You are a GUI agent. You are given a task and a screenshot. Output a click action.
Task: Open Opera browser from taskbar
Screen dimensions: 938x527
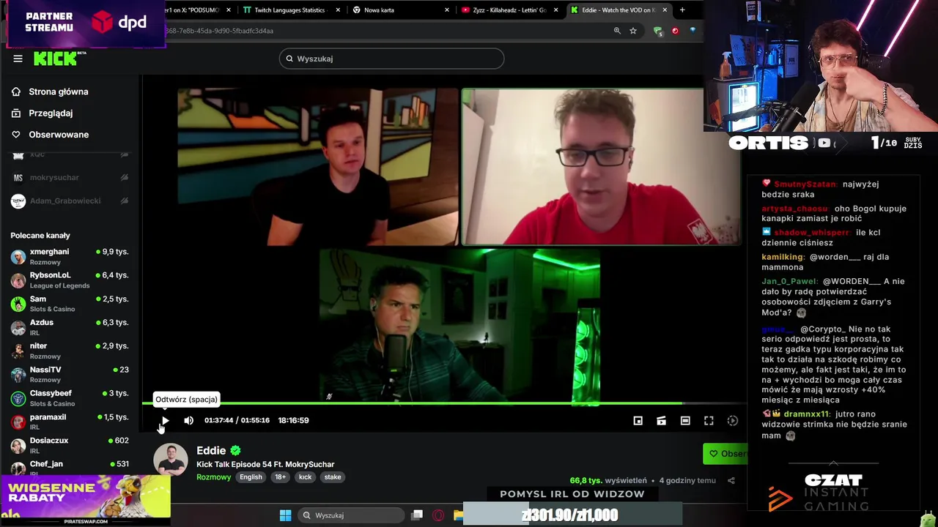(x=438, y=515)
